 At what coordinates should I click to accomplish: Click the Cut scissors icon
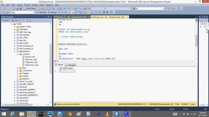pos(53,9)
